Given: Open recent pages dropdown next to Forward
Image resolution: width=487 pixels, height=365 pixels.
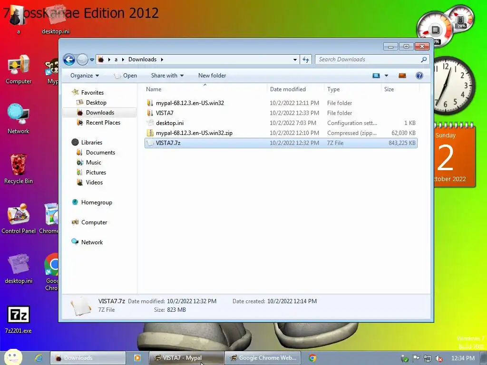Looking at the screenshot, I should coord(92,59).
